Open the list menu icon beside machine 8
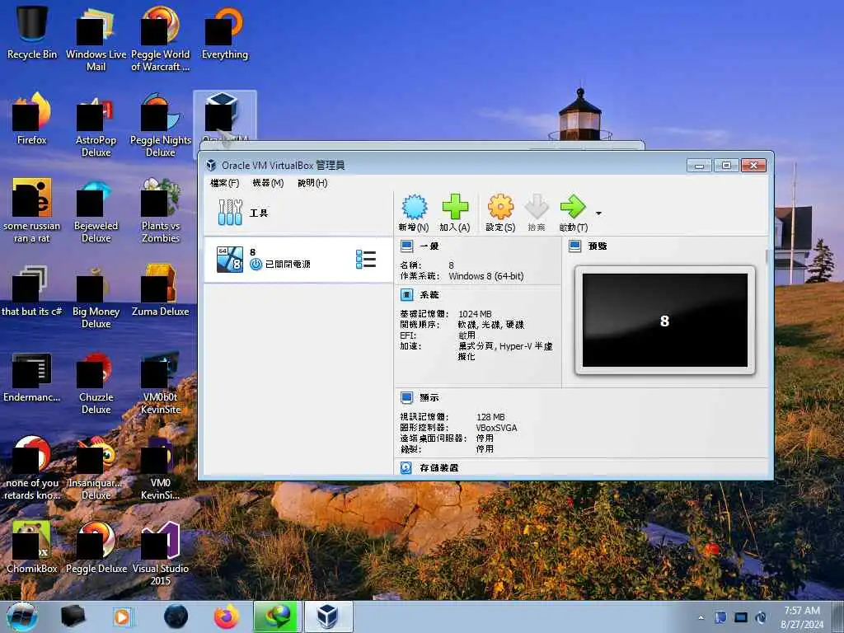 [366, 260]
